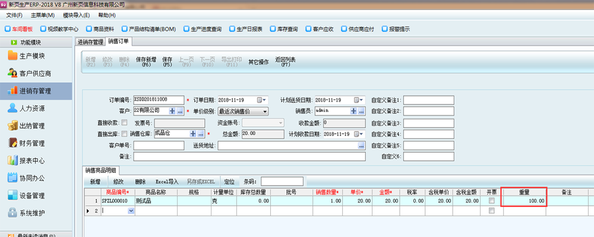Open the 生产模块 sidebar module
This screenshot has height=237, width=594.
pyautogui.click(x=32, y=56)
